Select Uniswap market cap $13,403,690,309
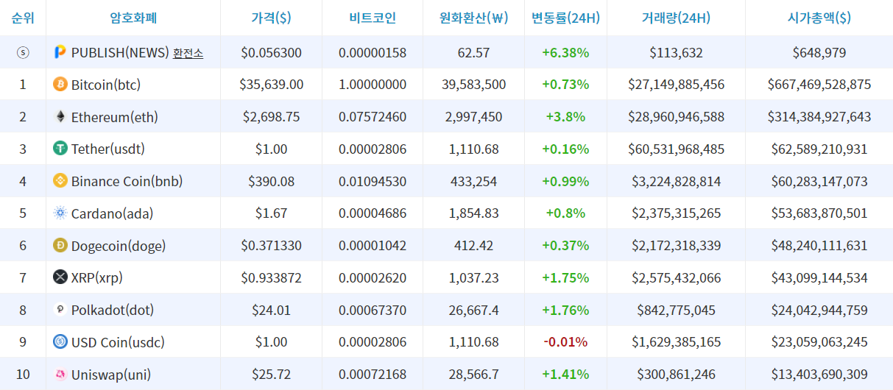Viewport: 893px width, 390px height. pyautogui.click(x=819, y=374)
